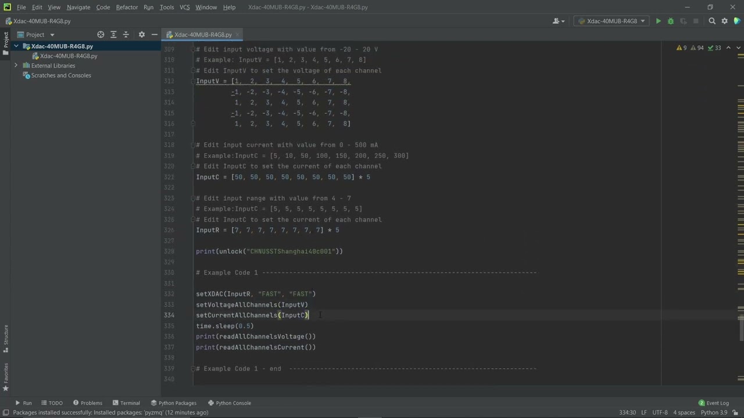Click print(unlock(...)) code line
Image resolution: width=744 pixels, height=418 pixels.
[269, 251]
